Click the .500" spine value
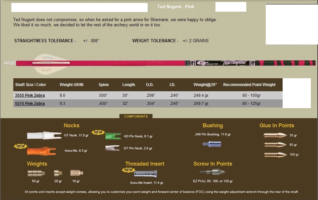This screenshot has width=318, height=200. click(x=103, y=95)
